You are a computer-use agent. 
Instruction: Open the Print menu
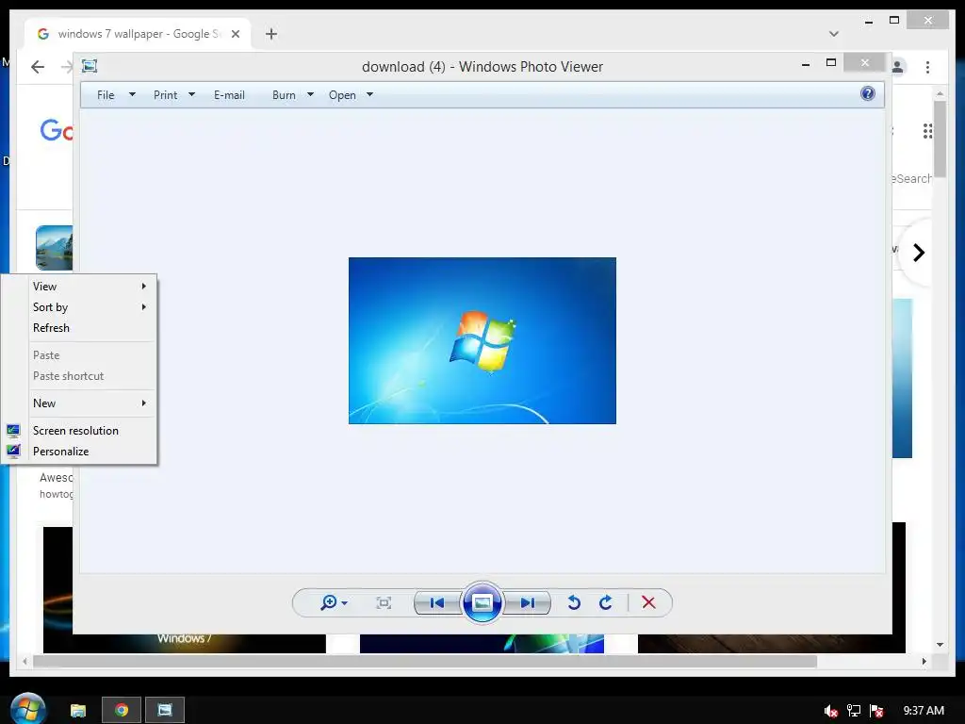(166, 95)
